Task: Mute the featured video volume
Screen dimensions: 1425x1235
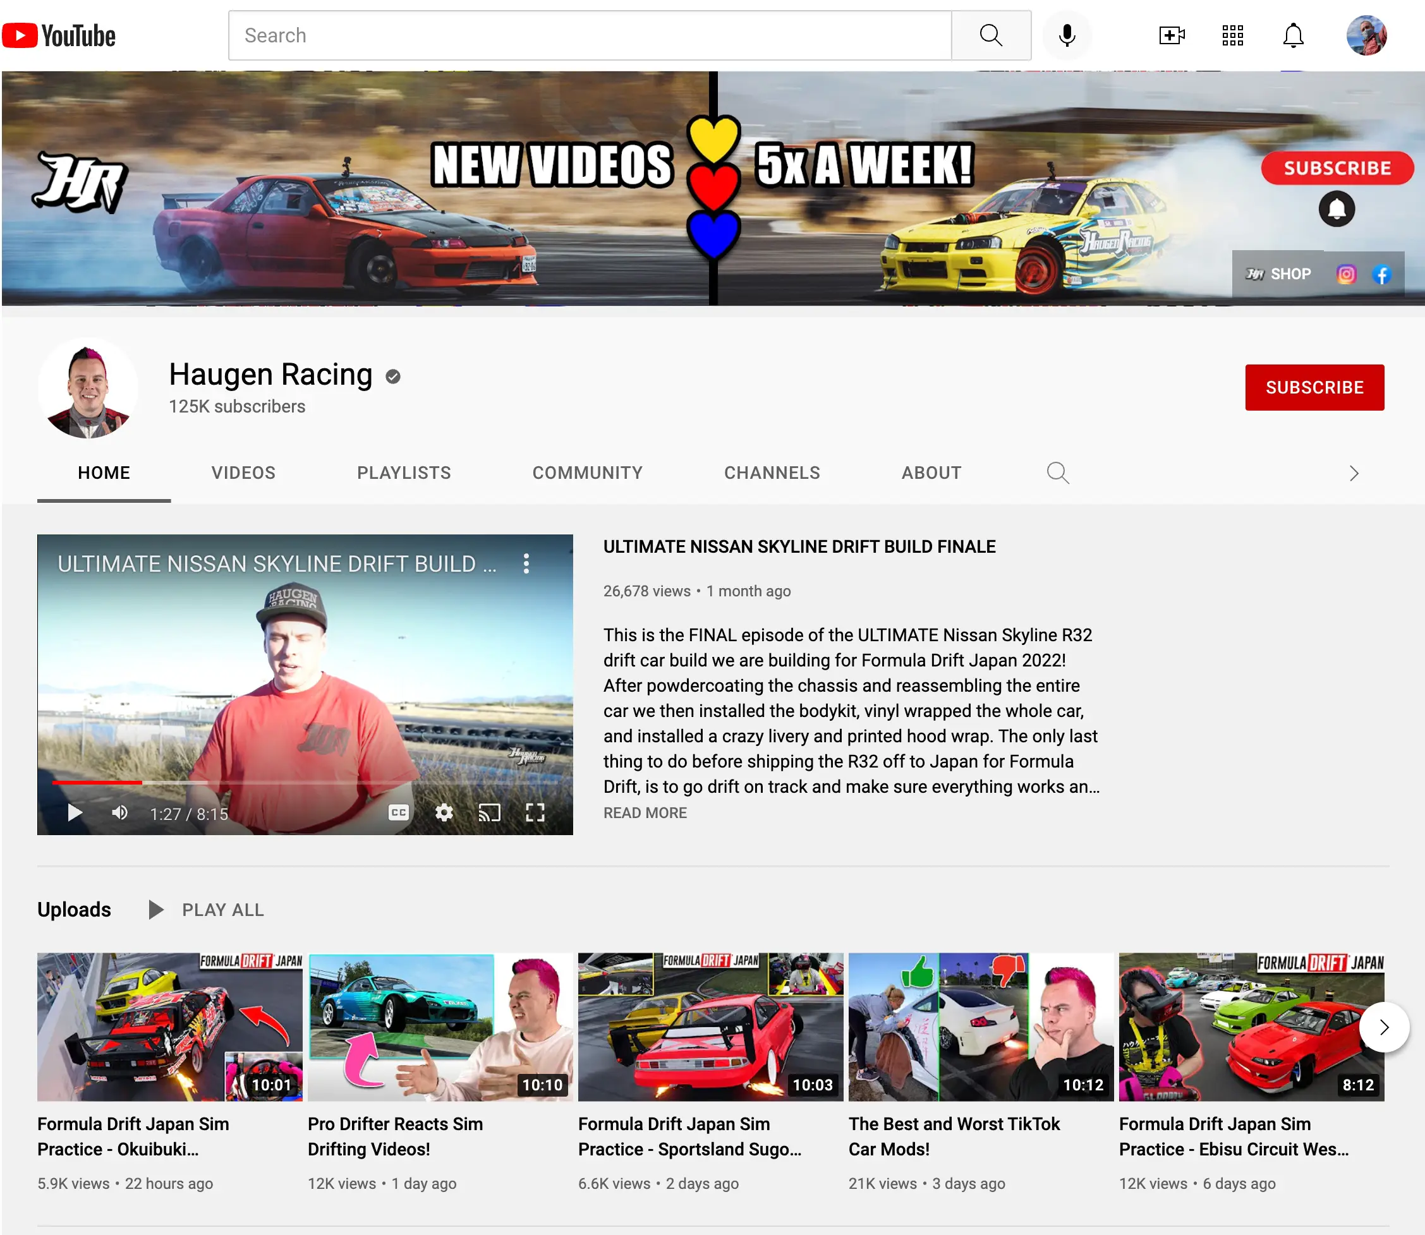Action: (x=119, y=812)
